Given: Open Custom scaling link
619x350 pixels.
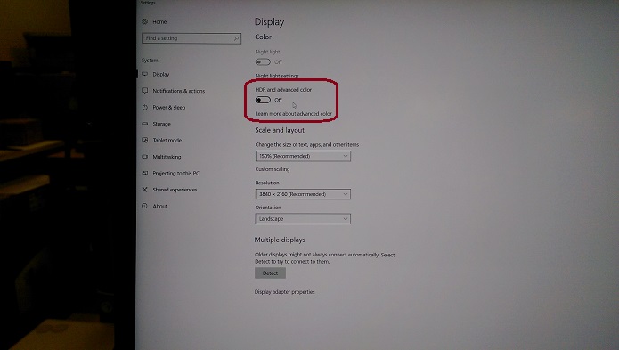Looking at the screenshot, I should coord(273,169).
